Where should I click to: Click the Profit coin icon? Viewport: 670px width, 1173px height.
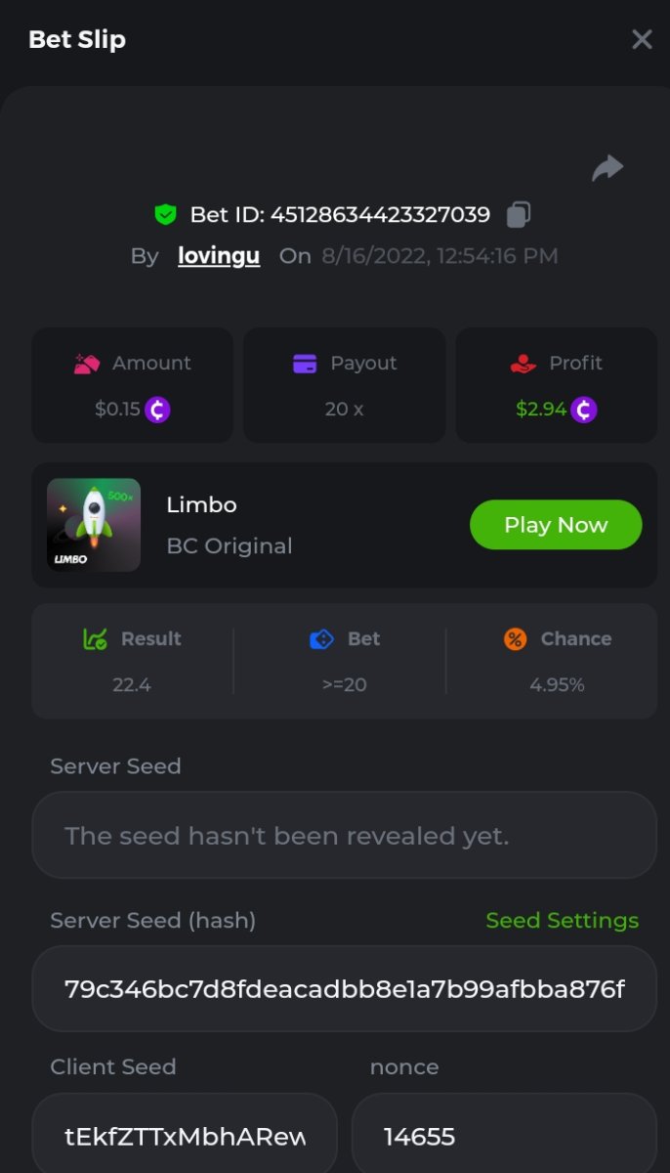click(x=584, y=410)
